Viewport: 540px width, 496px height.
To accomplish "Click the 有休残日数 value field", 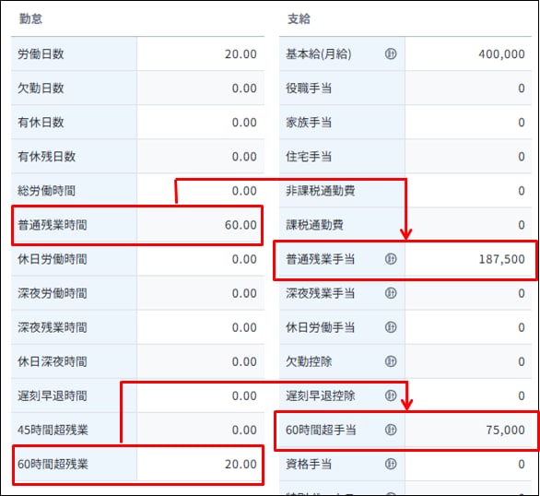I will click(201, 157).
